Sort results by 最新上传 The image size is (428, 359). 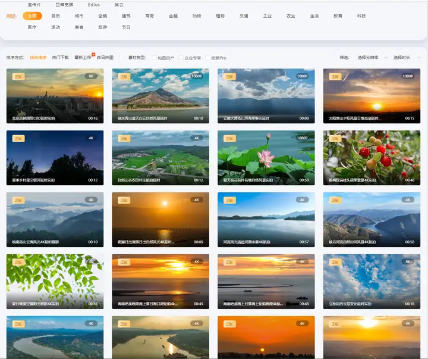(83, 58)
